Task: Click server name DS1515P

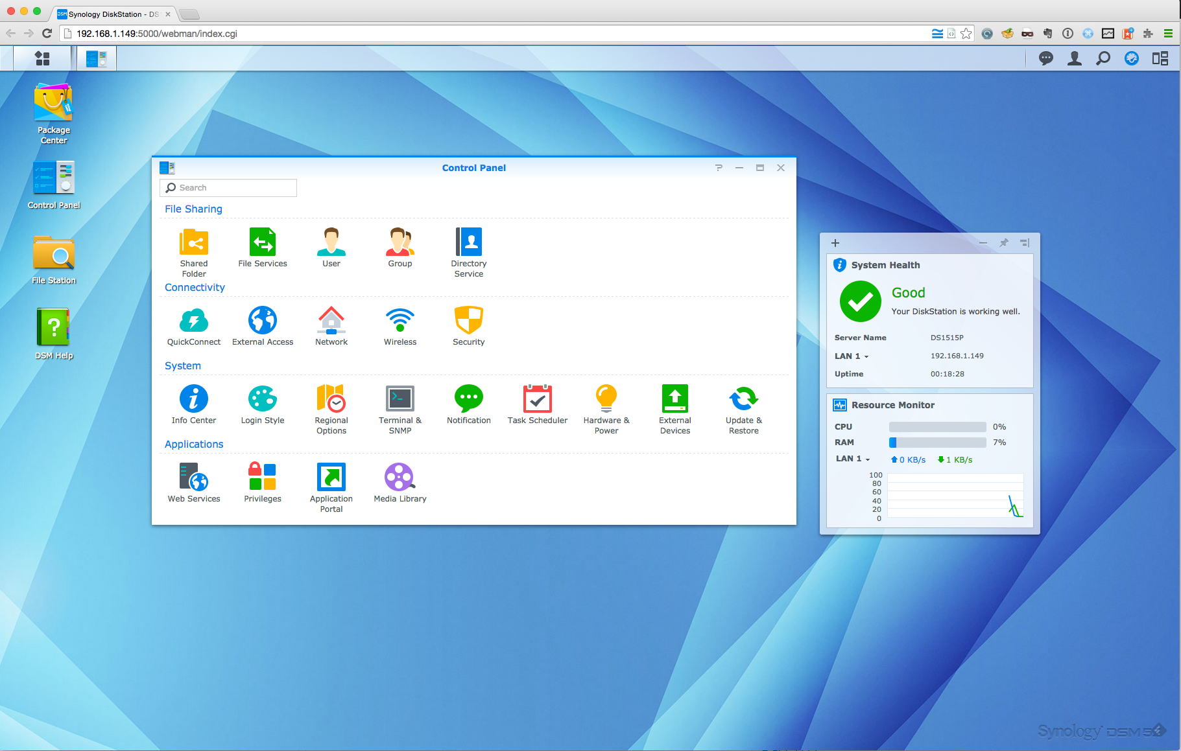Action: click(x=947, y=338)
